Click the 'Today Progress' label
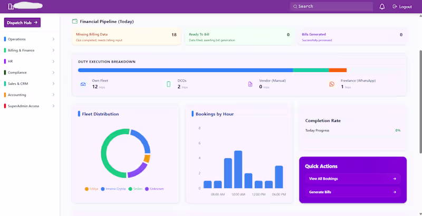 318,130
